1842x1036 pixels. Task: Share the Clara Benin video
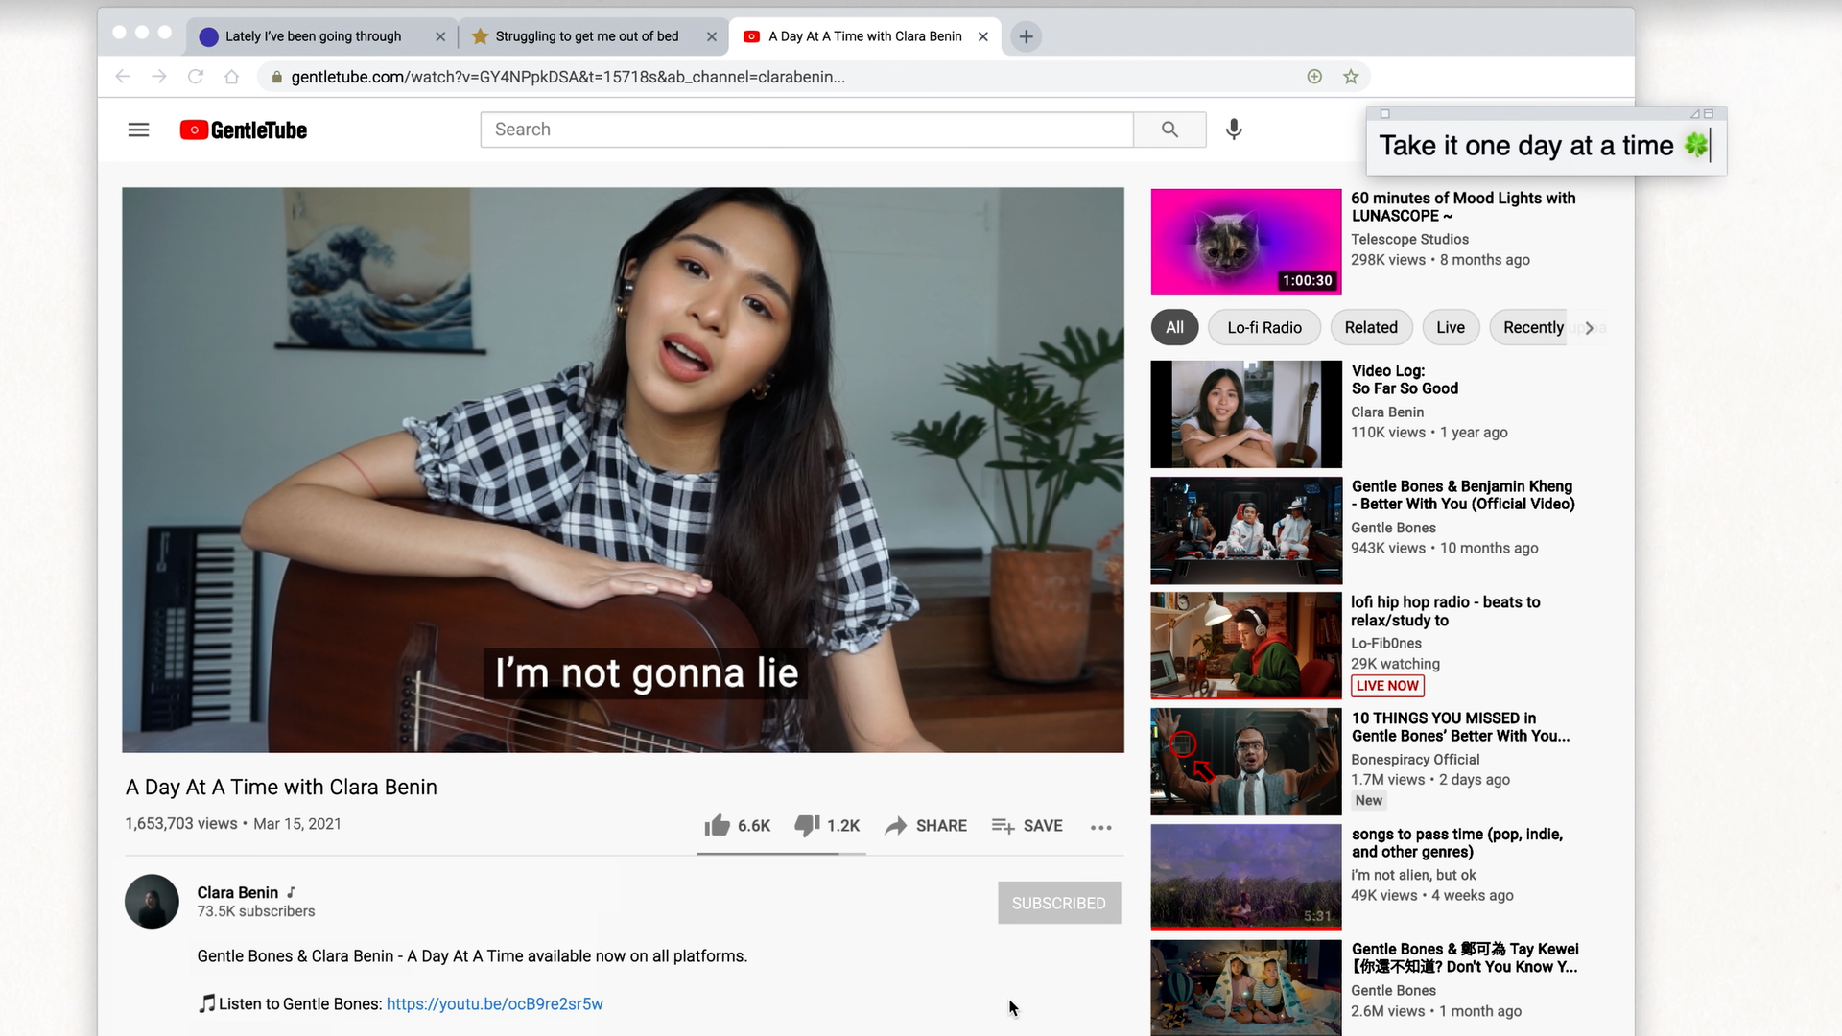point(926,826)
